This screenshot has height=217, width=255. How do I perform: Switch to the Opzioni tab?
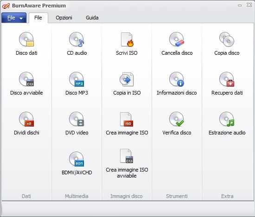click(x=64, y=18)
